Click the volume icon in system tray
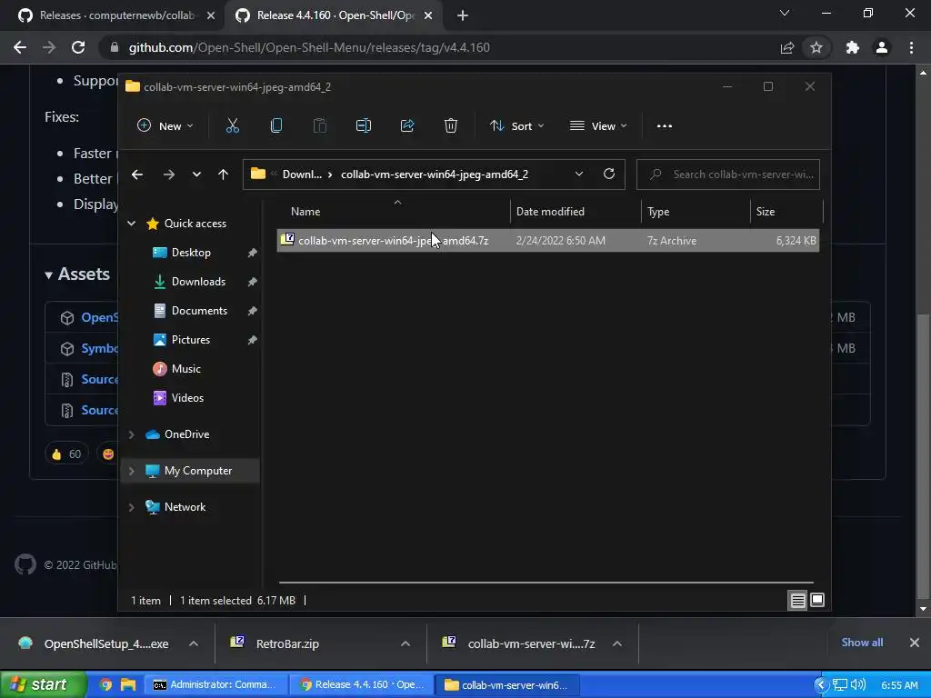 (x=857, y=684)
